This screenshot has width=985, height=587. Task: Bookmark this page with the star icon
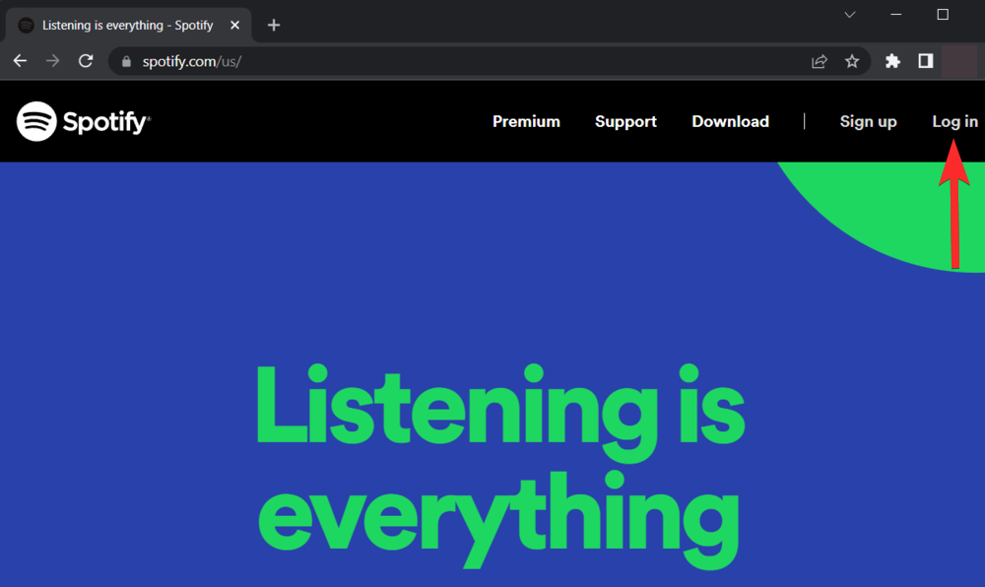(851, 60)
